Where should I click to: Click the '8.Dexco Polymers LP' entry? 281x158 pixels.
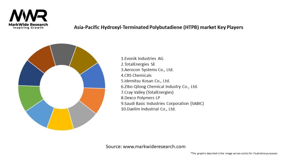pyautogui.click(x=140, y=98)
